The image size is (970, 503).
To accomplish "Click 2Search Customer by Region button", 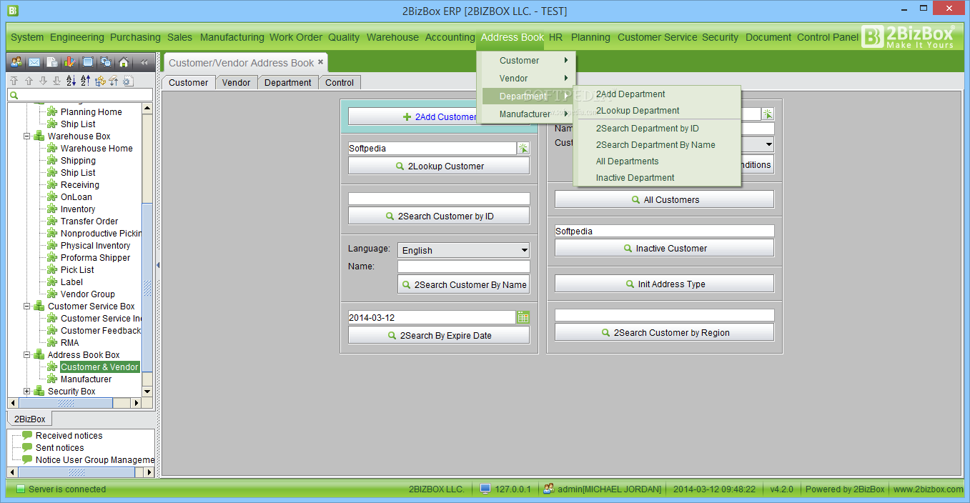I will [x=664, y=332].
